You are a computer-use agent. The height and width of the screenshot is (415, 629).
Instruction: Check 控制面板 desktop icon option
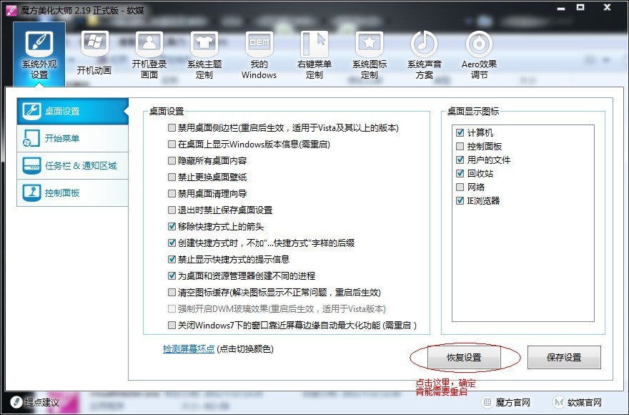click(x=460, y=146)
